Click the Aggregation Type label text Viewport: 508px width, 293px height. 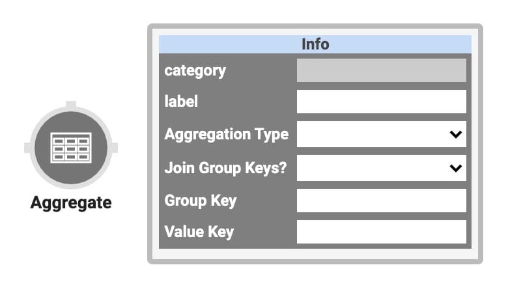227,134
